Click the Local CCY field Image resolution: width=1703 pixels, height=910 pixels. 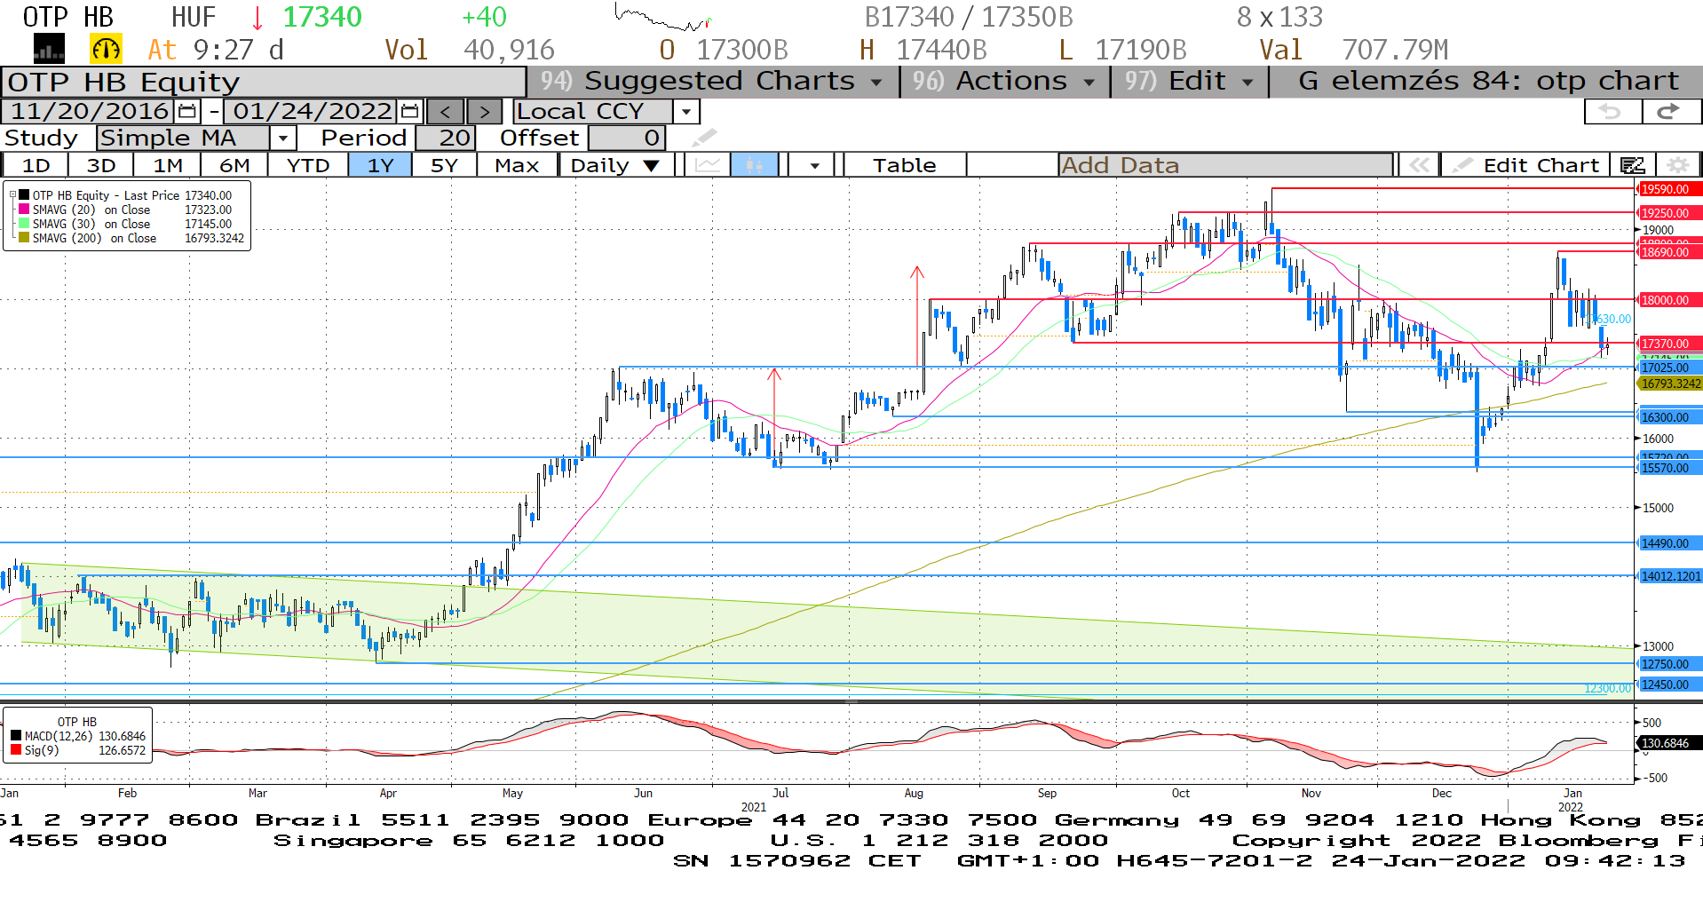pyautogui.click(x=593, y=112)
